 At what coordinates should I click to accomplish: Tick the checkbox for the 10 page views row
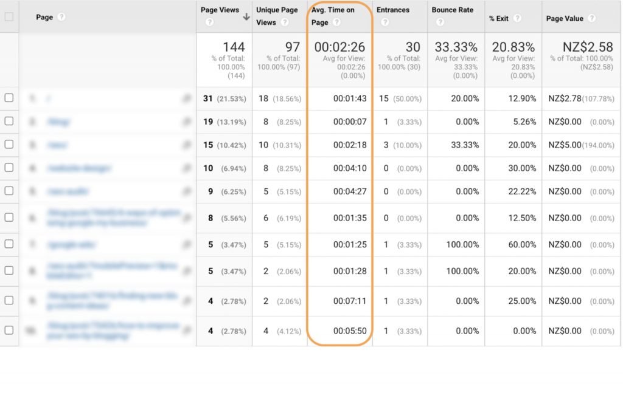pos(9,168)
